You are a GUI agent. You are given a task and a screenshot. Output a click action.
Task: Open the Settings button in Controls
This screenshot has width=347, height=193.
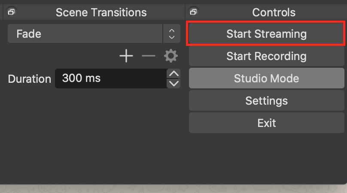click(x=266, y=101)
